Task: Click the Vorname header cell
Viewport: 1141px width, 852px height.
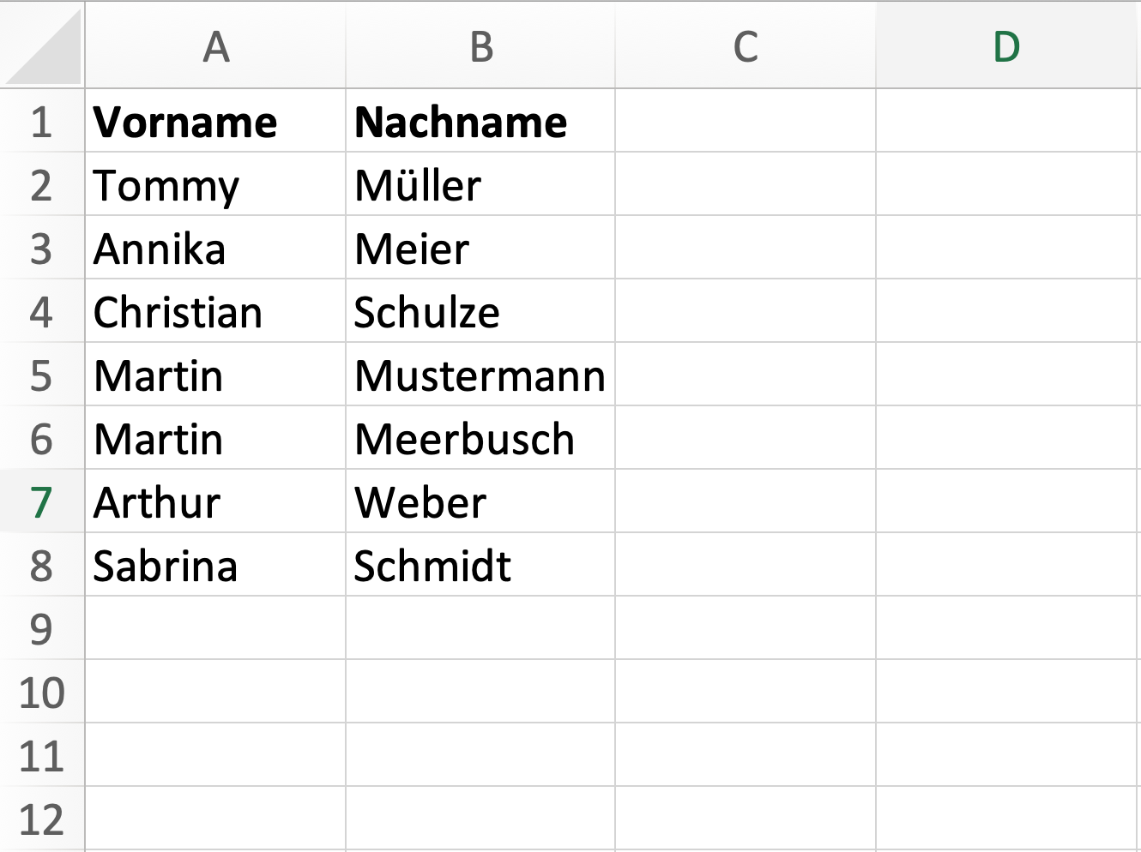Action: [x=215, y=122]
